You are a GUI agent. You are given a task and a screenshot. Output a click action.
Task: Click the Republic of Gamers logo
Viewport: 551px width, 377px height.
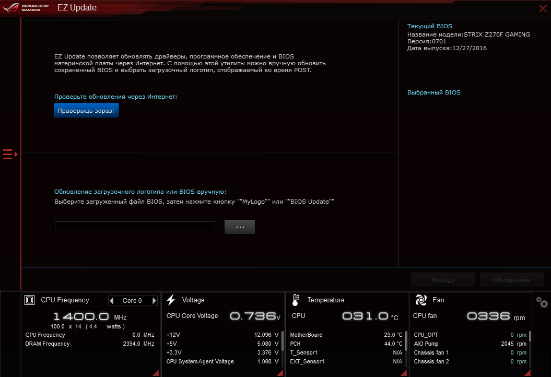point(26,8)
